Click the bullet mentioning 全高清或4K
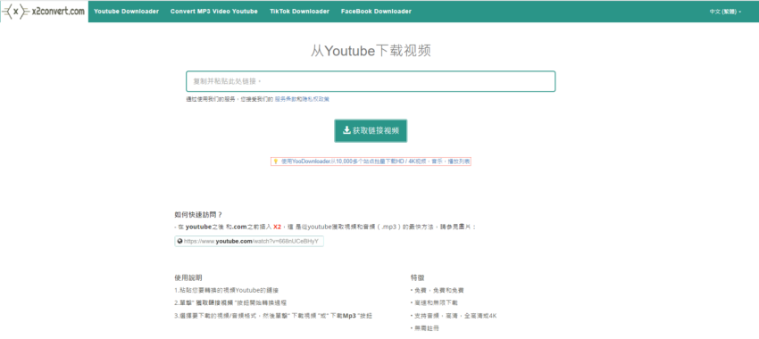Image resolution: width=759 pixels, height=339 pixels. tap(454, 316)
